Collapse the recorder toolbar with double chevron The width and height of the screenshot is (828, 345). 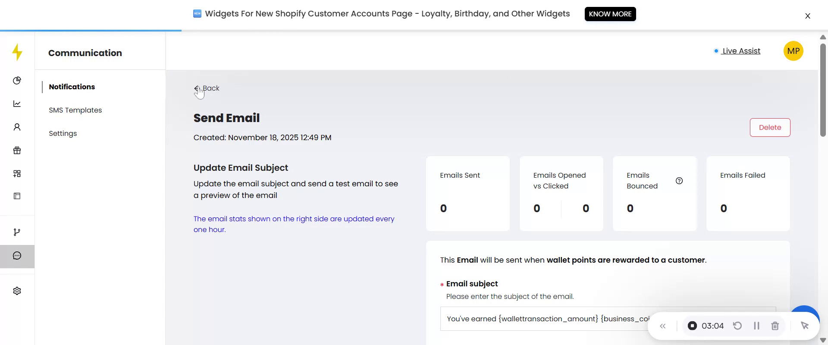(663, 326)
